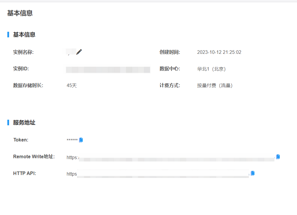Viewport: 297px width, 215px height.
Task: Click the 45天 storage duration value
Action: [72, 86]
